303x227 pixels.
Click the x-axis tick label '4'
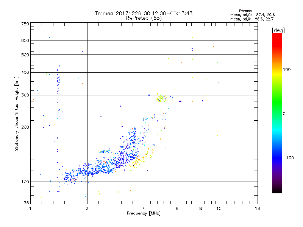[144, 208]
